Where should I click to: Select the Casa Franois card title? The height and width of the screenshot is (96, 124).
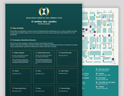click(65, 71)
